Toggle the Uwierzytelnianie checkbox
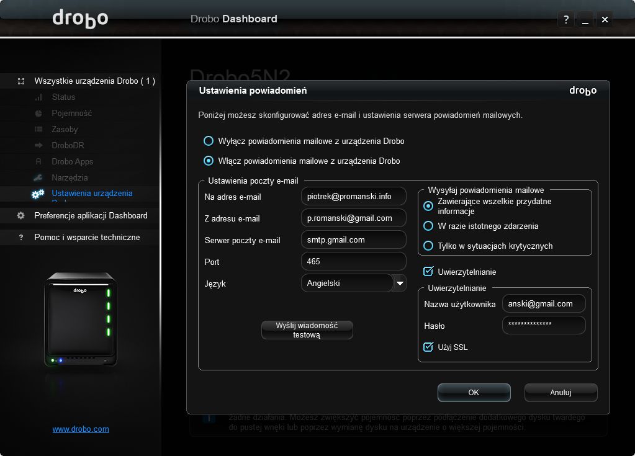This screenshot has height=456, width=635. pos(428,272)
